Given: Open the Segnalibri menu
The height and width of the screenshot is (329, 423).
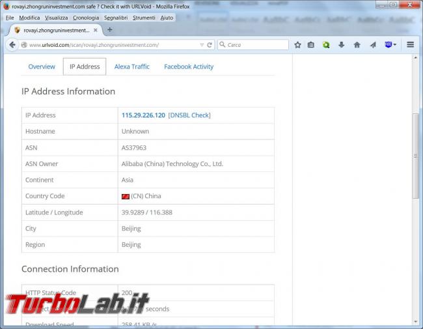Looking at the screenshot, I should (116, 18).
